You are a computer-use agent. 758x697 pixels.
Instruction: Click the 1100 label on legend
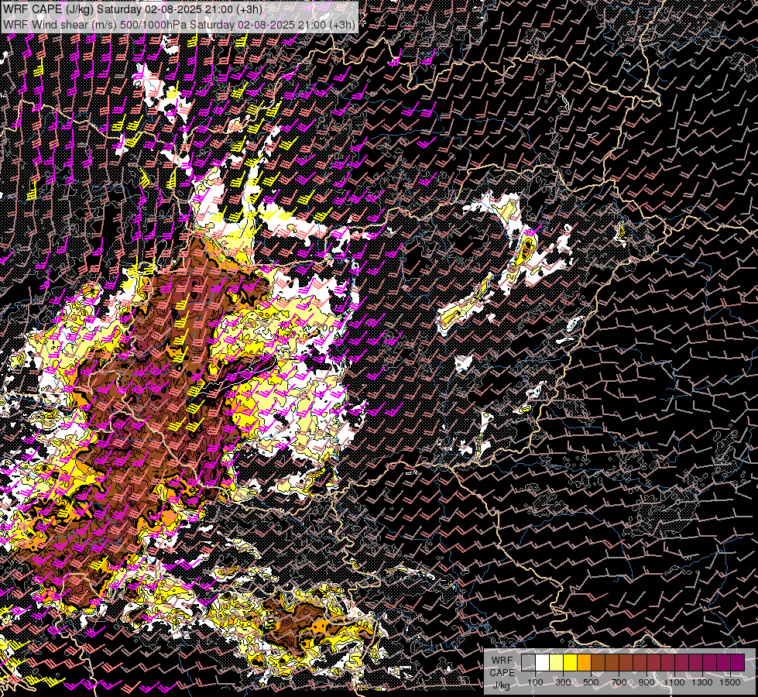click(x=674, y=682)
